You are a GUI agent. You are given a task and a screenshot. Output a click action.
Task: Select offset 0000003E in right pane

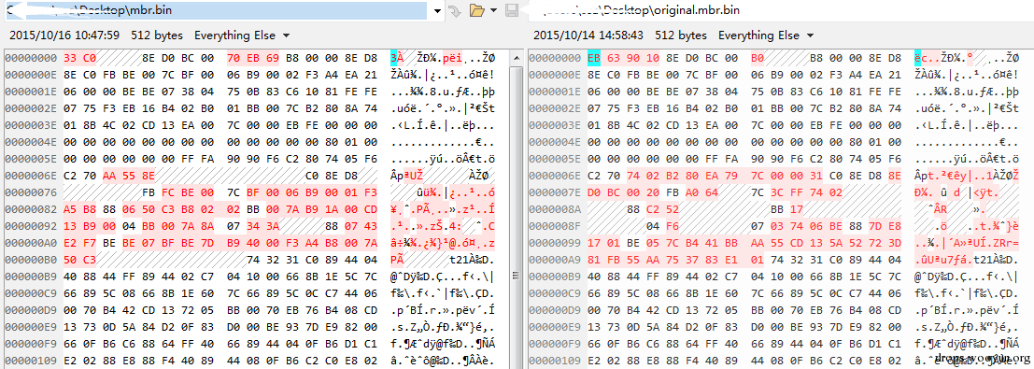pos(554,125)
